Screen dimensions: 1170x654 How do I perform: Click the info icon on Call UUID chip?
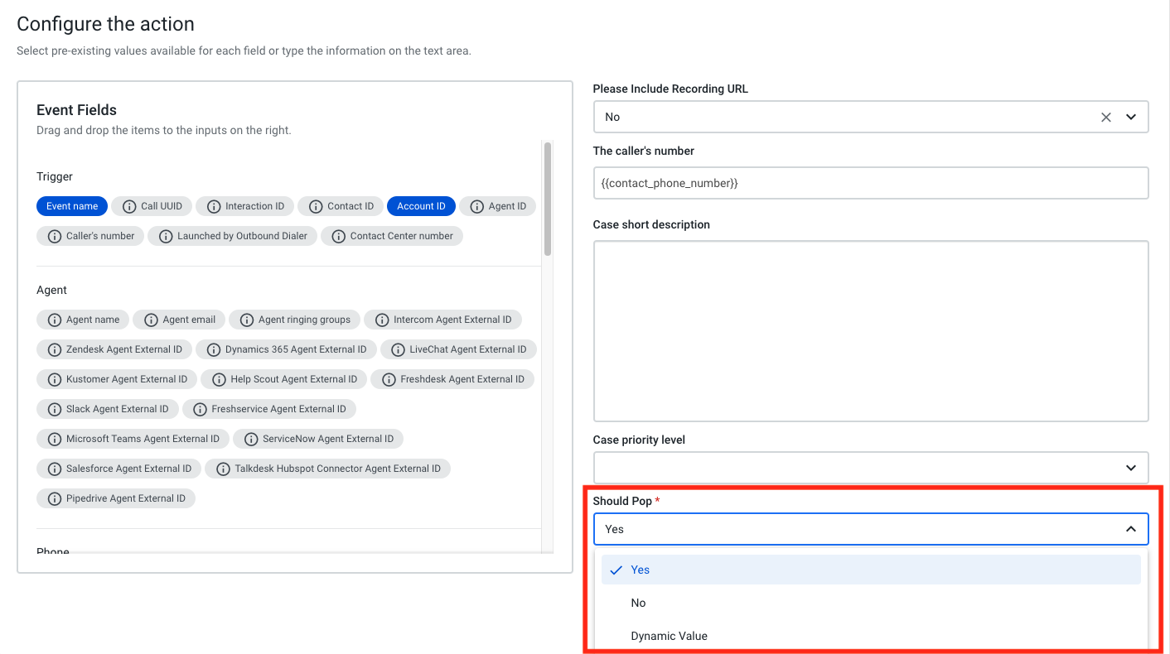[128, 206]
